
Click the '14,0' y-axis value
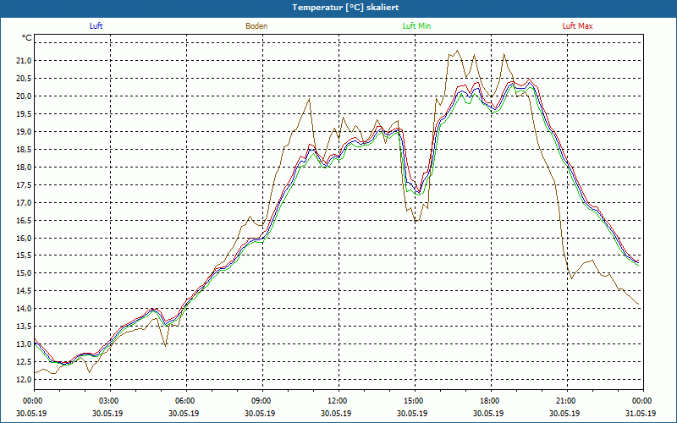[24, 309]
